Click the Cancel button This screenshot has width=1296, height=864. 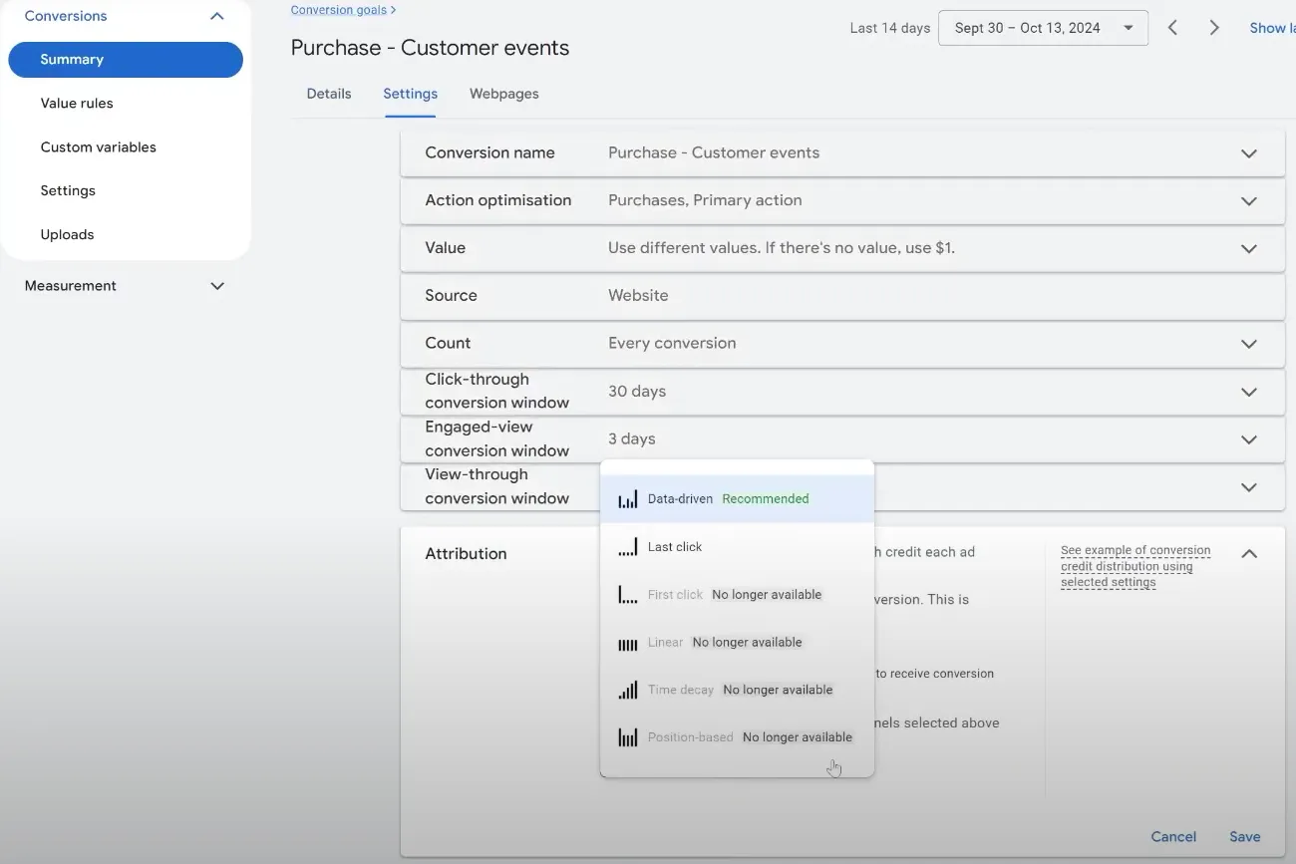coord(1173,837)
